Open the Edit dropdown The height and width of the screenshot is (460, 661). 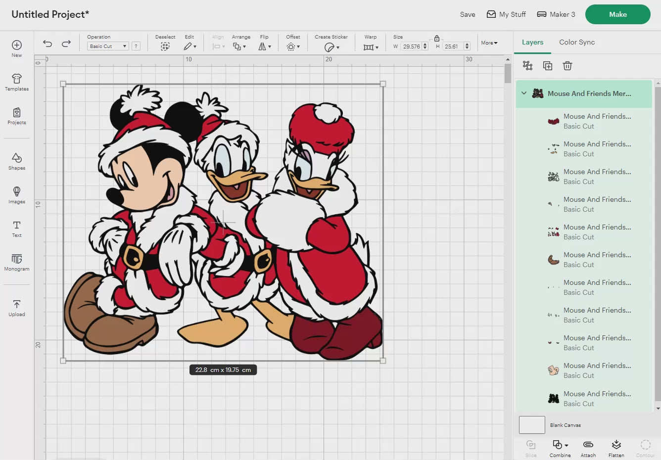(190, 46)
